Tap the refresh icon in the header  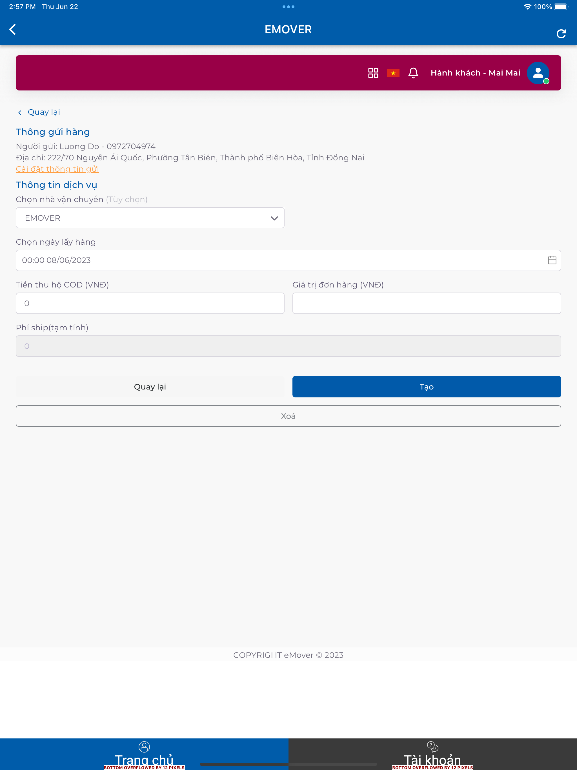(x=561, y=34)
